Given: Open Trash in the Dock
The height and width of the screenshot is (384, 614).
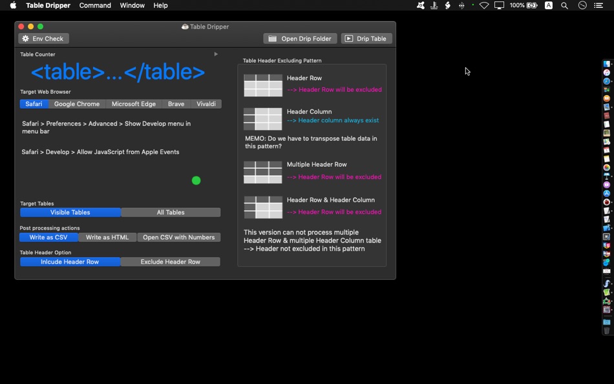Looking at the screenshot, I should [x=606, y=331].
